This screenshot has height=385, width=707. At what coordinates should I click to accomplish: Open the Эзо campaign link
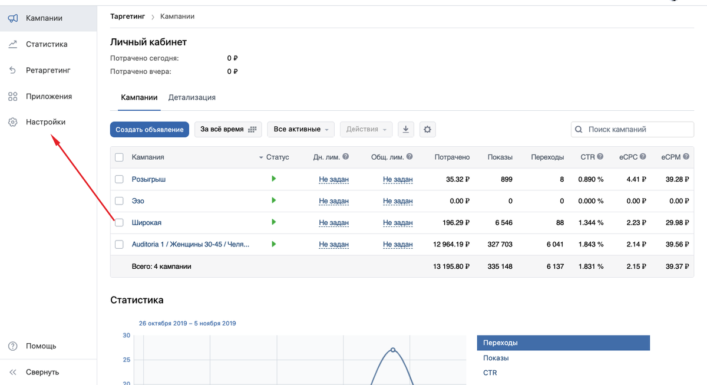138,201
